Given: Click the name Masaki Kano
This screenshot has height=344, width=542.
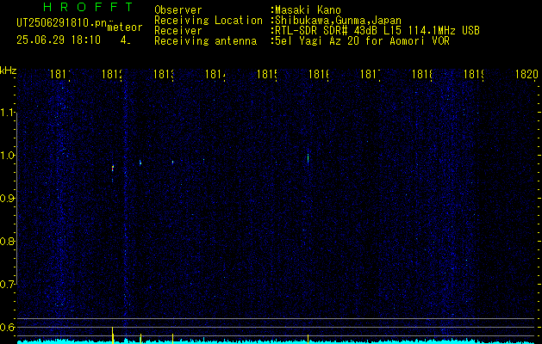Looking at the screenshot, I should click(x=308, y=9).
